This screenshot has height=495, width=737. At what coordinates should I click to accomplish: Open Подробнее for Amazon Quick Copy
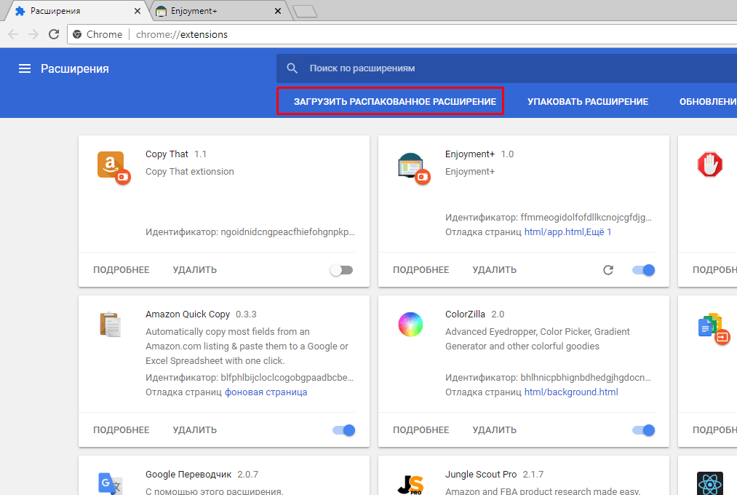click(x=121, y=430)
